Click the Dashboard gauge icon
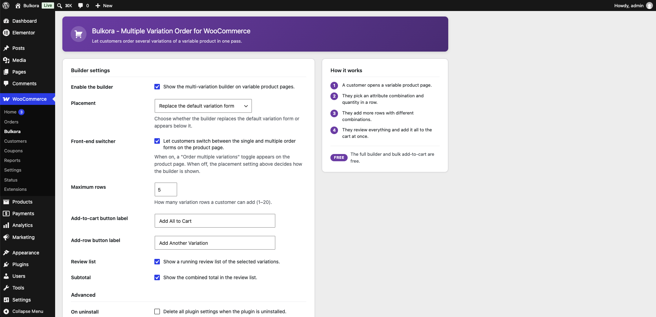 tap(6, 21)
